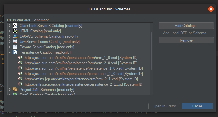Expand the GlassFish Server 3 Catalog node
This screenshot has height=117, width=218.
pos(10,26)
